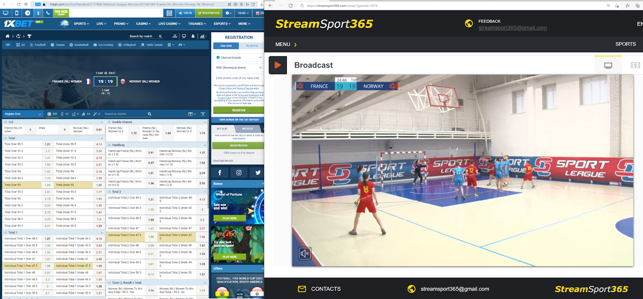This screenshot has height=299, width=643.
Task: Collapse the 1x2 market section
Action: [x=102, y=122]
